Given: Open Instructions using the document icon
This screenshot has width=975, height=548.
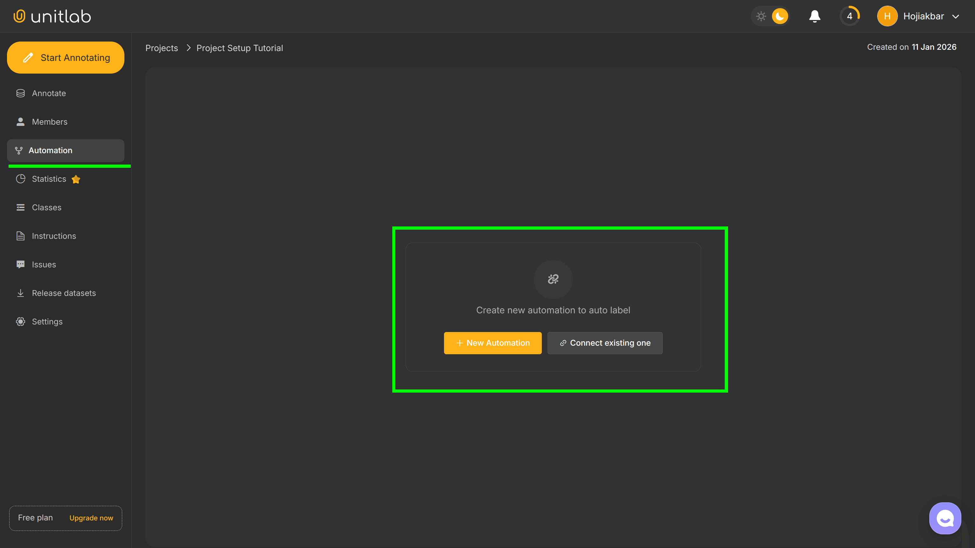Looking at the screenshot, I should (21, 236).
